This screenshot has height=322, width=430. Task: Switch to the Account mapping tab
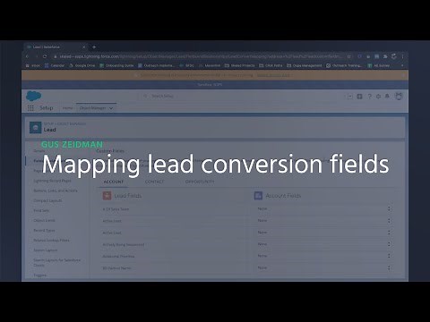coord(114,182)
